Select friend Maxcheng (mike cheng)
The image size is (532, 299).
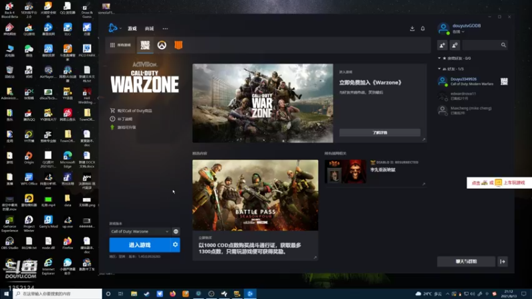click(472, 110)
